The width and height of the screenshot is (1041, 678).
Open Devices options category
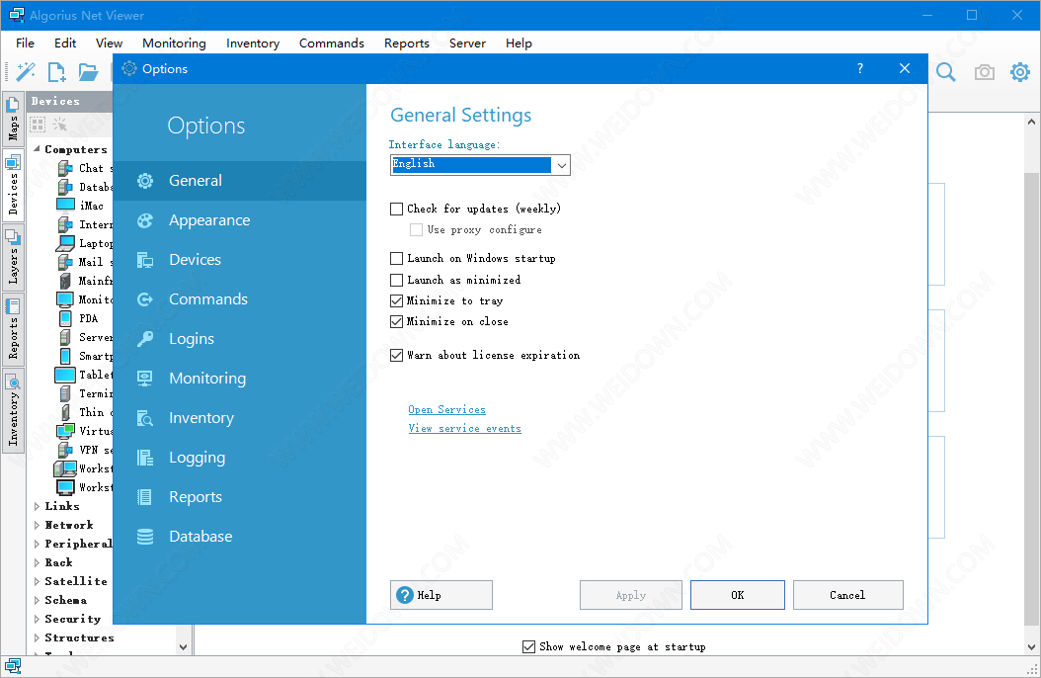point(240,260)
